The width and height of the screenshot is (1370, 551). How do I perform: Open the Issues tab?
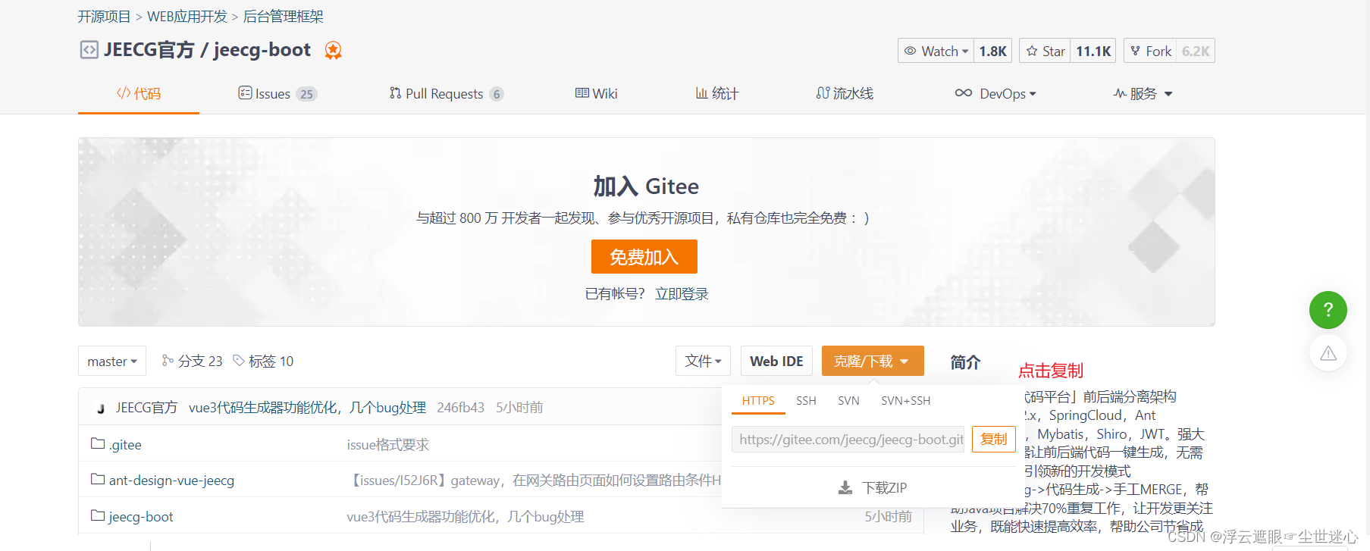277,93
